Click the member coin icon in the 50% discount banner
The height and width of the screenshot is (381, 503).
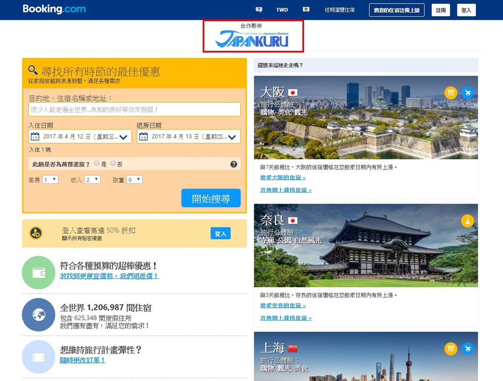point(36,233)
